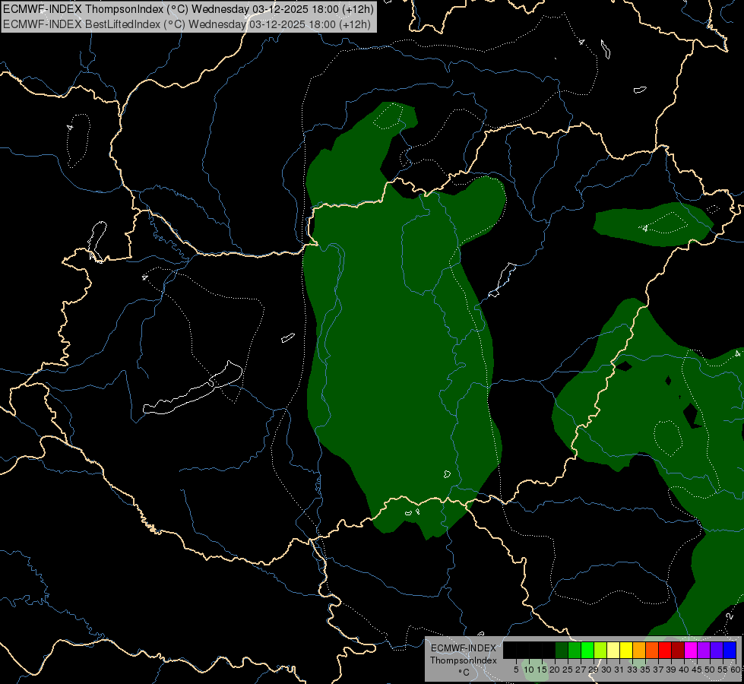
Task: Select the medium green 25–27 legend swatch
Action: 575,650
